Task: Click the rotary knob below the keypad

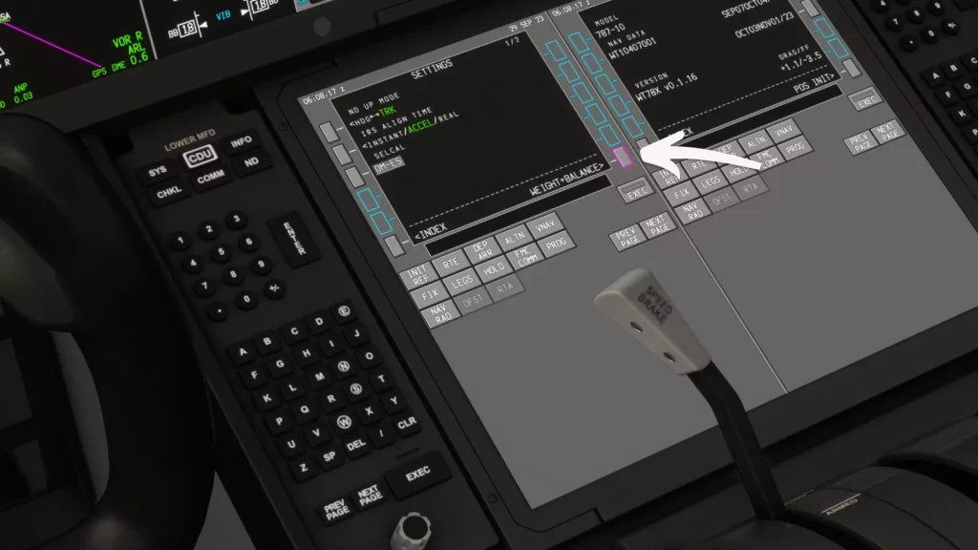Action: point(413,532)
